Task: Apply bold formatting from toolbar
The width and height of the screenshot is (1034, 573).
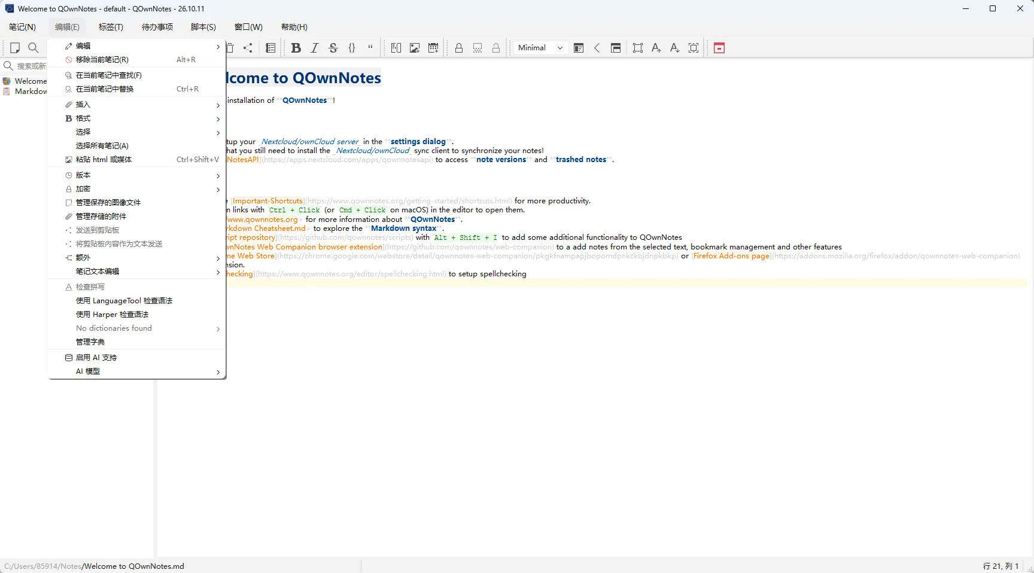Action: click(296, 48)
